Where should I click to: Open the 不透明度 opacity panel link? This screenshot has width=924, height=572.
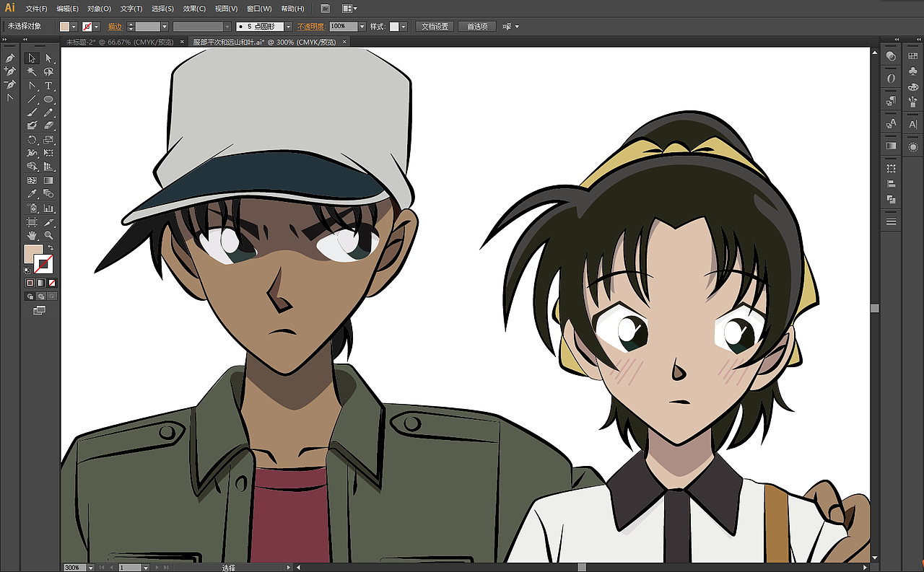coord(312,27)
